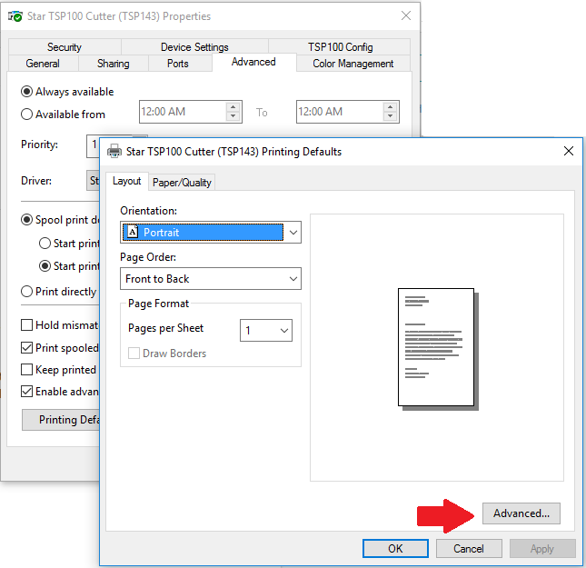586x568 pixels.
Task: Open the TSP100 Config tab
Action: (x=340, y=47)
